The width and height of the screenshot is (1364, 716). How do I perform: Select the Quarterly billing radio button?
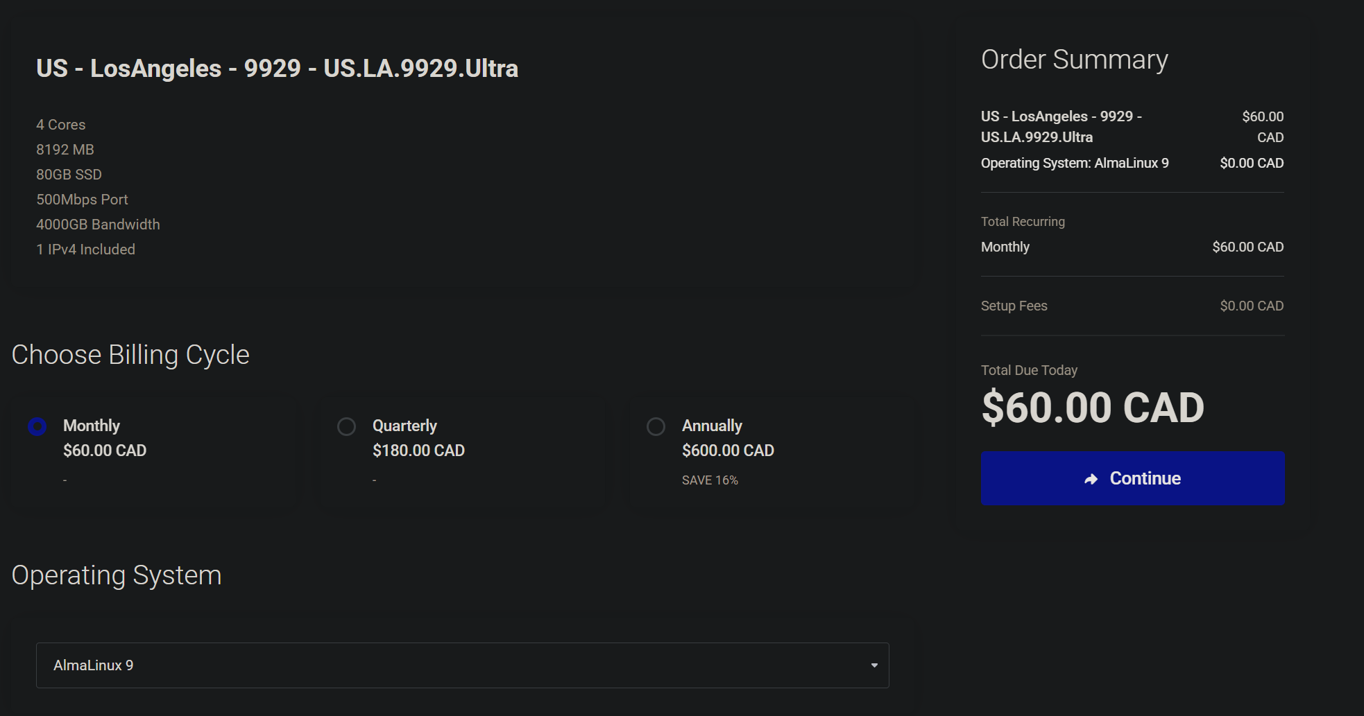pyautogui.click(x=346, y=426)
